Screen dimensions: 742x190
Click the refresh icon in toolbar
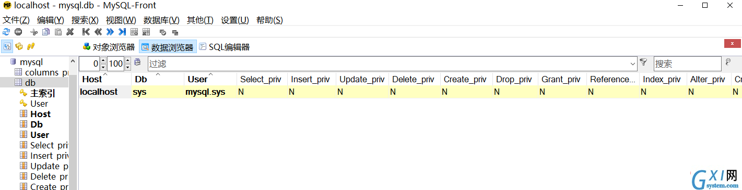click(6, 32)
